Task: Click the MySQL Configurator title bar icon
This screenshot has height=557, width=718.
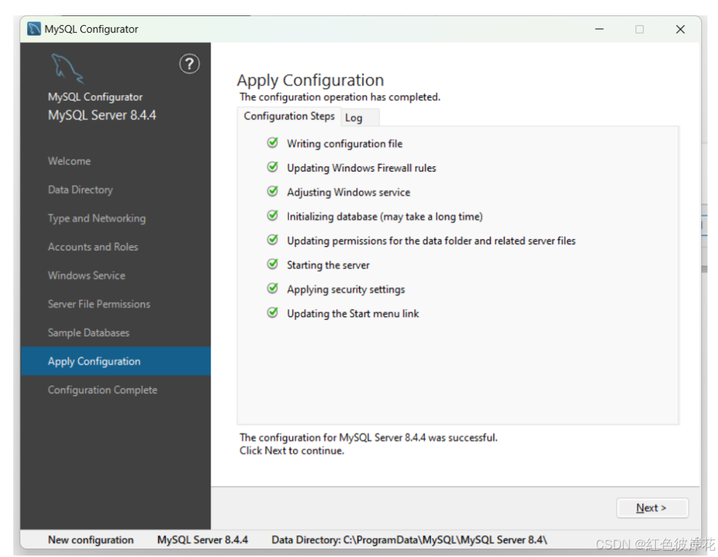Action: 34,29
